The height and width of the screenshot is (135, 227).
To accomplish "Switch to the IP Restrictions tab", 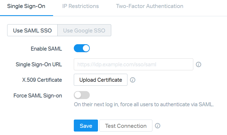I will 80,6.
